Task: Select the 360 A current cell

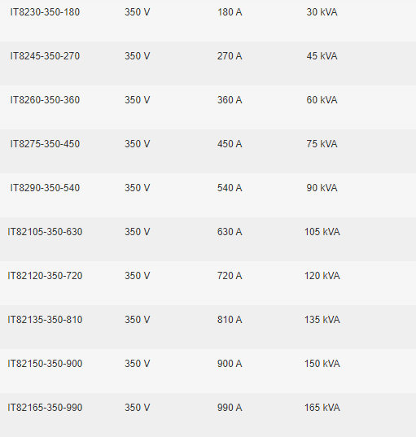Action: (230, 100)
